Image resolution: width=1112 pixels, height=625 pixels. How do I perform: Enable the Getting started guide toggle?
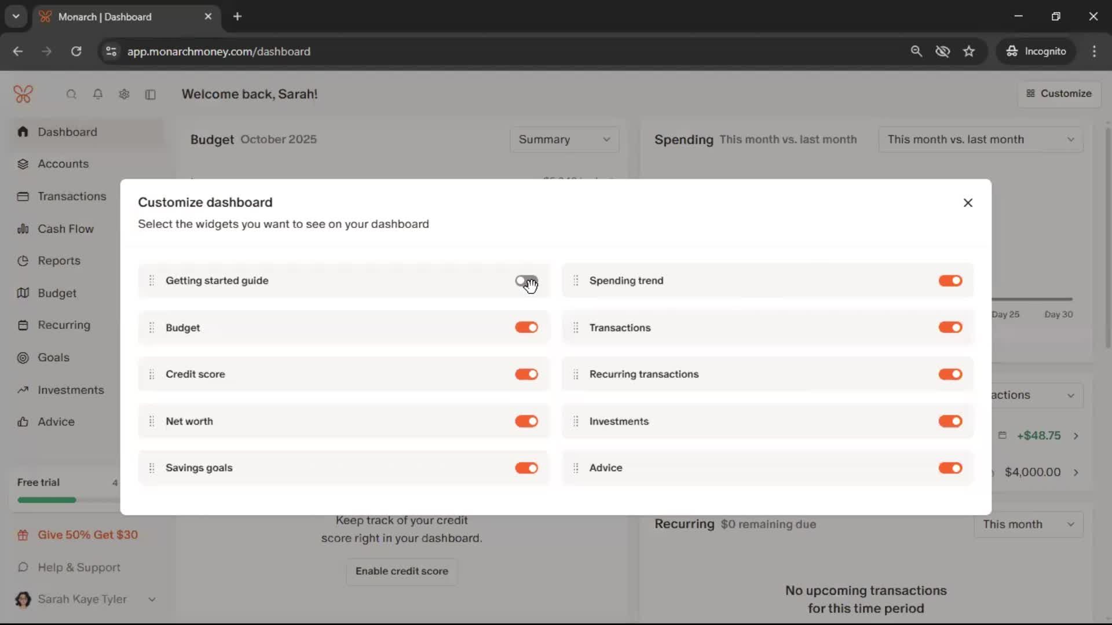tap(526, 281)
